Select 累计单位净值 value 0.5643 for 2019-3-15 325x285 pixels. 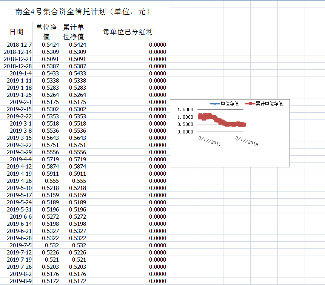coord(73,138)
